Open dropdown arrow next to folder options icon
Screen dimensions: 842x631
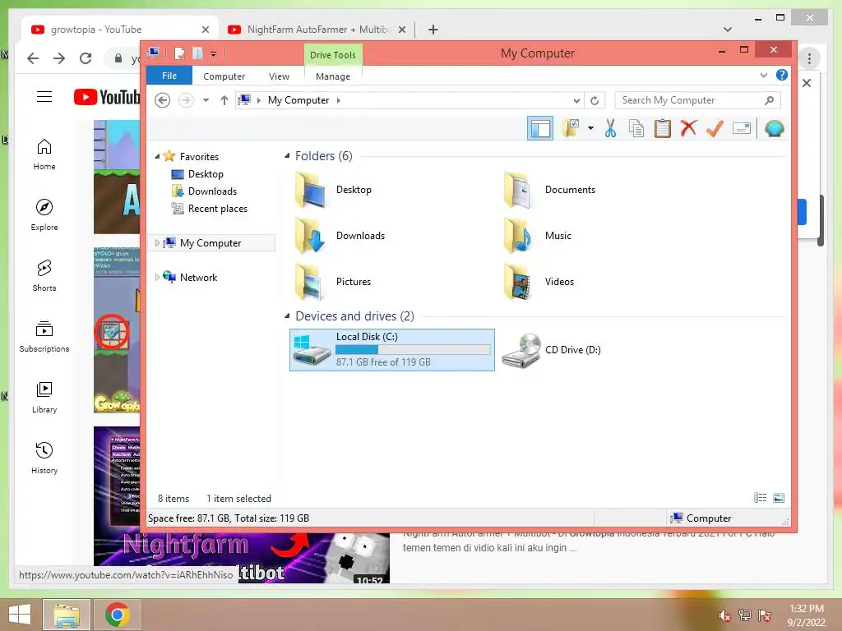pyautogui.click(x=590, y=128)
